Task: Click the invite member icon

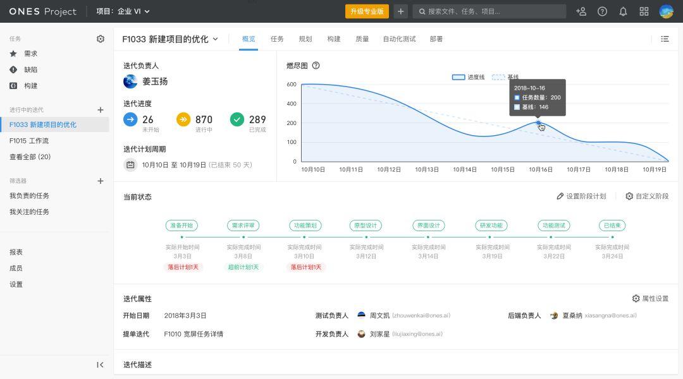Action: click(x=581, y=11)
